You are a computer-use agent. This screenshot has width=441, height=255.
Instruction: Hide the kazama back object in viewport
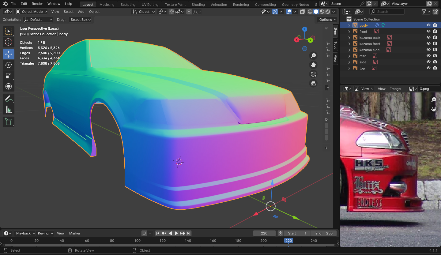pyautogui.click(x=428, y=38)
